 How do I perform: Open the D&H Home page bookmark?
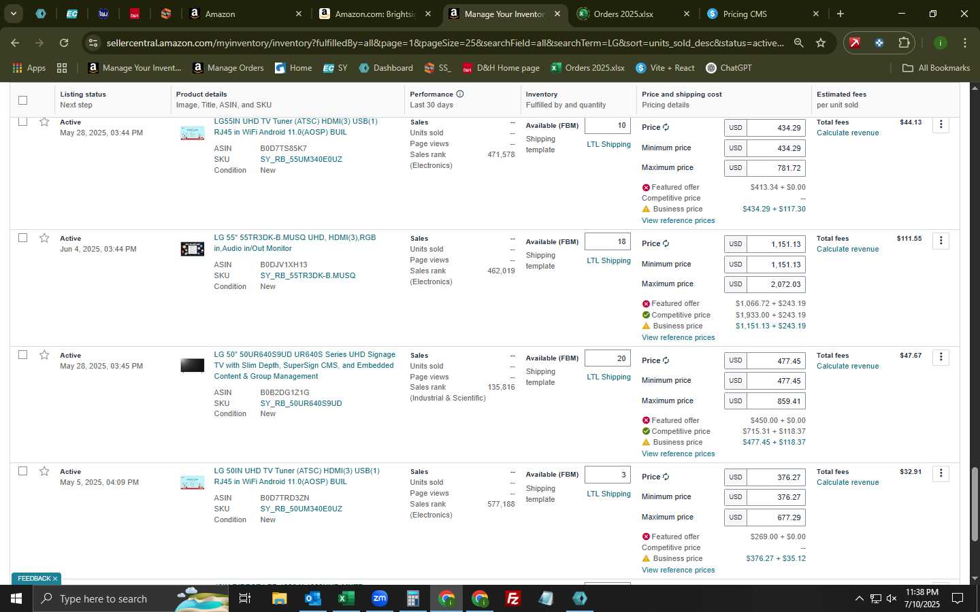(501, 68)
